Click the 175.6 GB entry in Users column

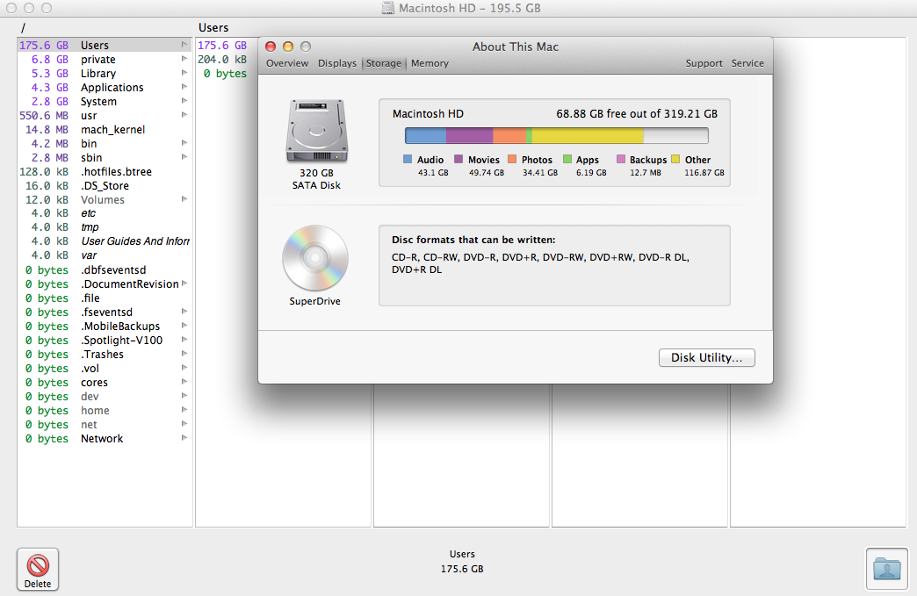222,46
